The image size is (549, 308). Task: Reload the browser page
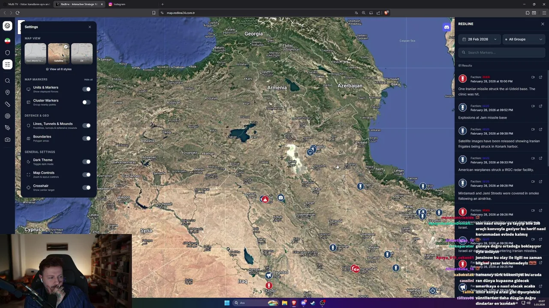pyautogui.click(x=18, y=13)
